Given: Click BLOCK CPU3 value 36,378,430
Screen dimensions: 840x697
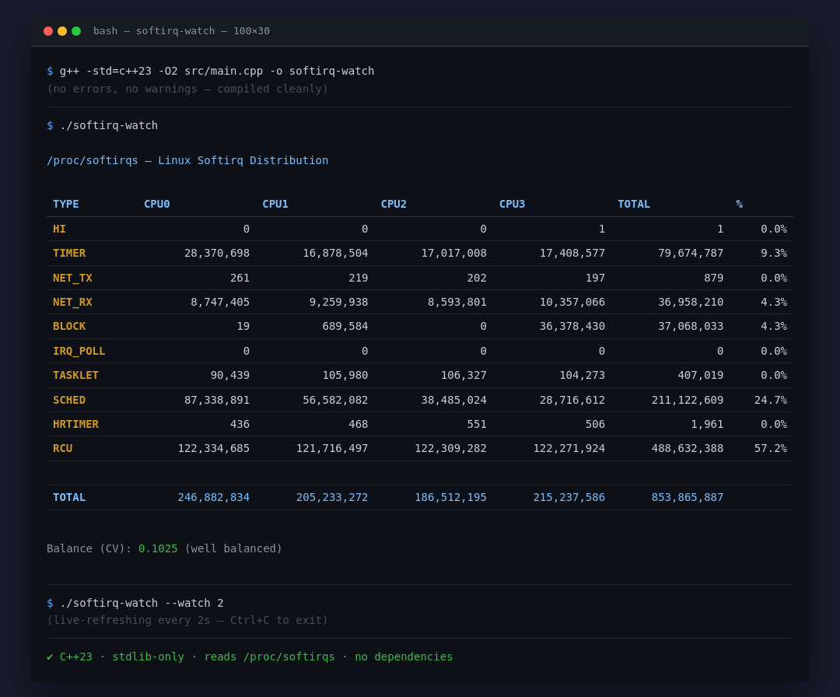Looking at the screenshot, I should (572, 326).
